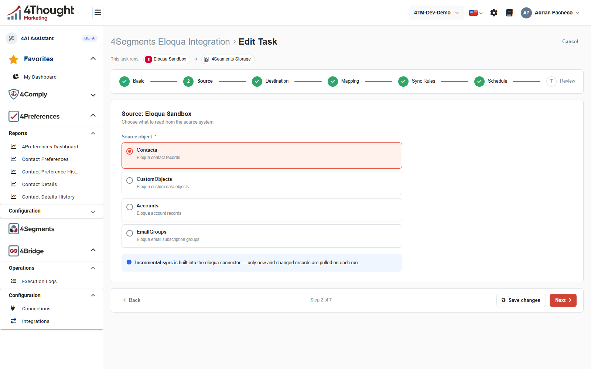Image resolution: width=591 pixels, height=369 pixels.
Task: Click the 4Segments Storage chip icon
Action: coord(206,59)
